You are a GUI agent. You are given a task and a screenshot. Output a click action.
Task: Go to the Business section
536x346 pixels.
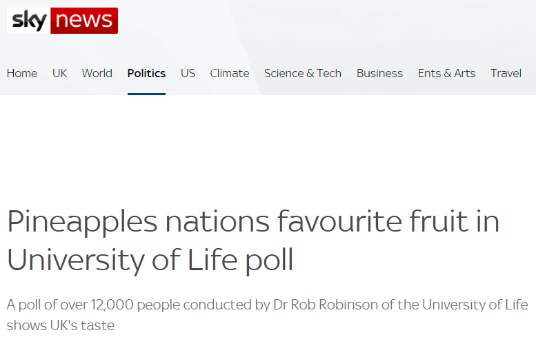(x=379, y=73)
